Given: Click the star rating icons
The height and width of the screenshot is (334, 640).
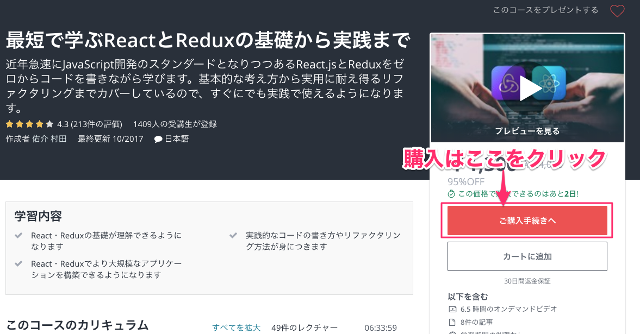Looking at the screenshot, I should [29, 124].
